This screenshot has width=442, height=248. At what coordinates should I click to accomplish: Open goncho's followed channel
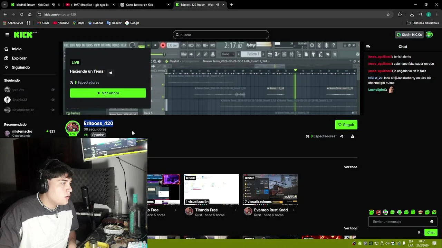pos(29,90)
